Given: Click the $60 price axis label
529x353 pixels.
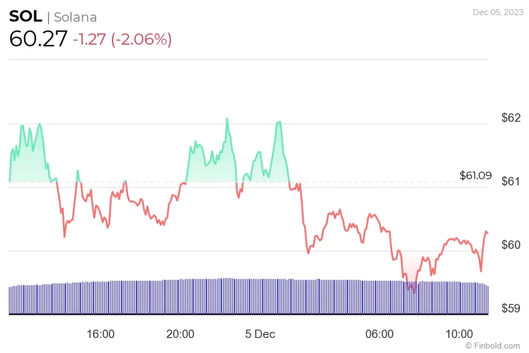Looking at the screenshot, I should (511, 244).
